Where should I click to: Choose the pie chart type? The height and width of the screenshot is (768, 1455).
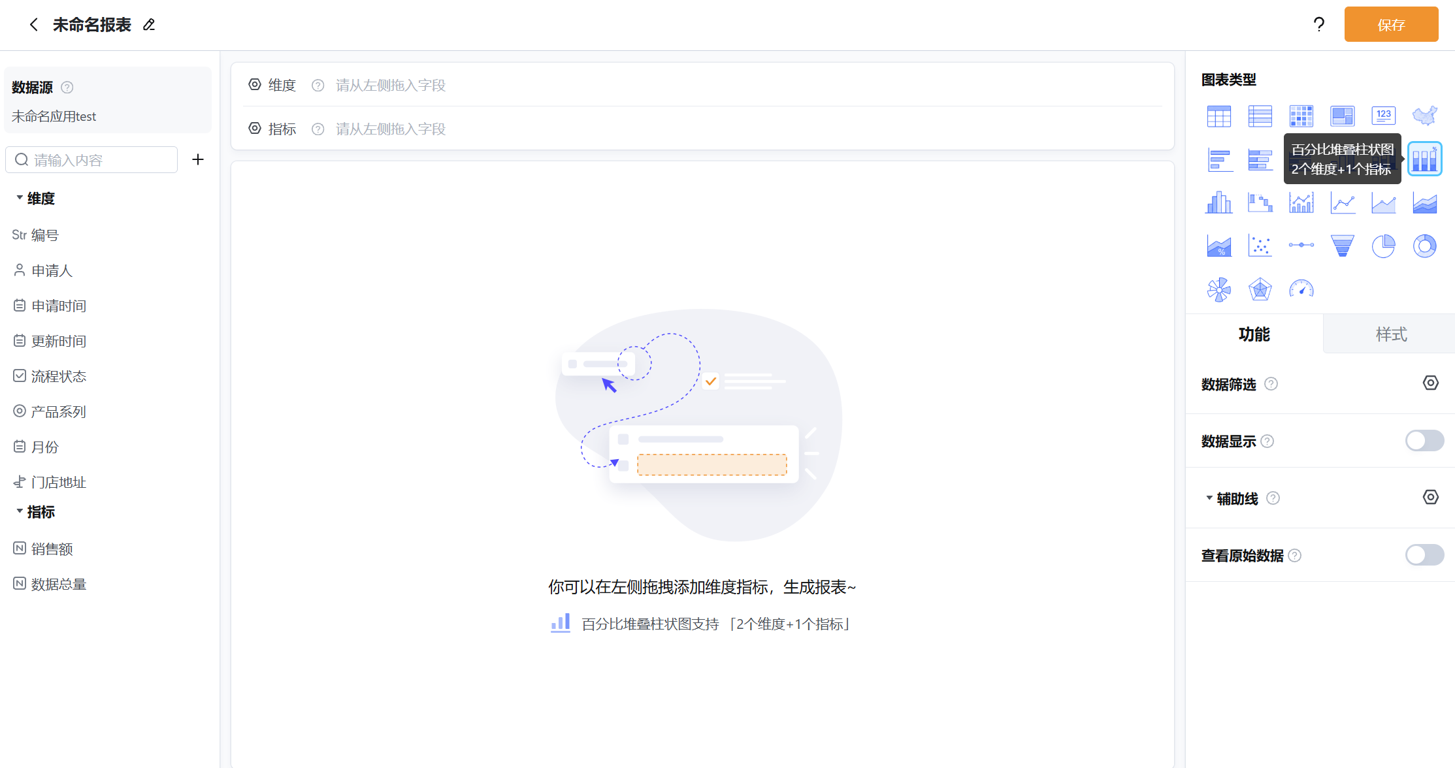pyautogui.click(x=1383, y=246)
